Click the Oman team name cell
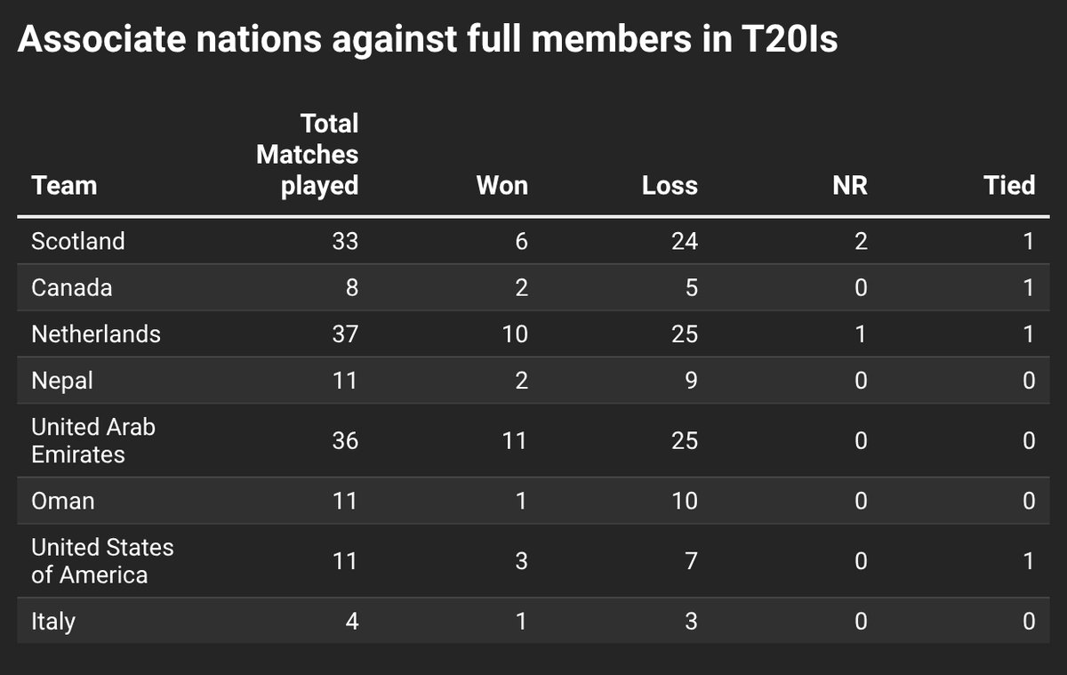 pyautogui.click(x=63, y=501)
